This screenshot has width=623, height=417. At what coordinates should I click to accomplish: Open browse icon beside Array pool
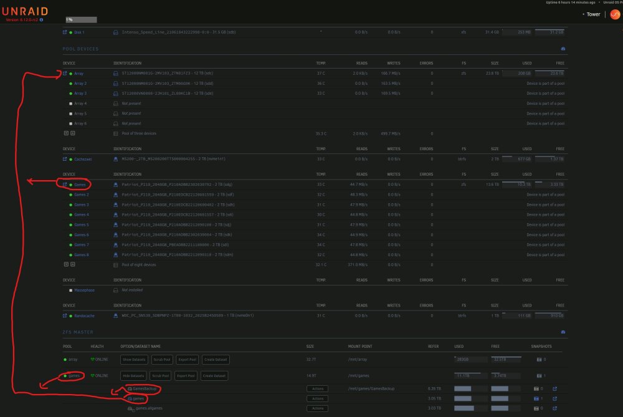(x=65, y=73)
